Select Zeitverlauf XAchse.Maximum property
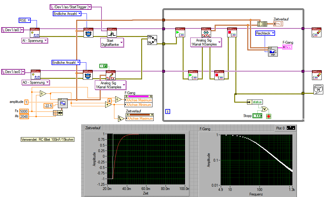Image resolution: width=326 pixels, height=197 pixels. (x=140, y=119)
